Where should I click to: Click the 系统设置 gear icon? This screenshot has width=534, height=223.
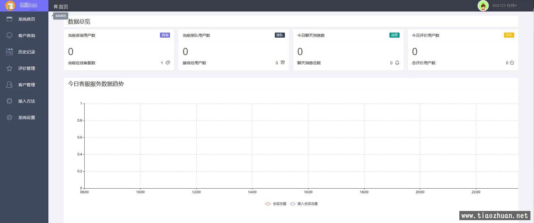pos(10,118)
